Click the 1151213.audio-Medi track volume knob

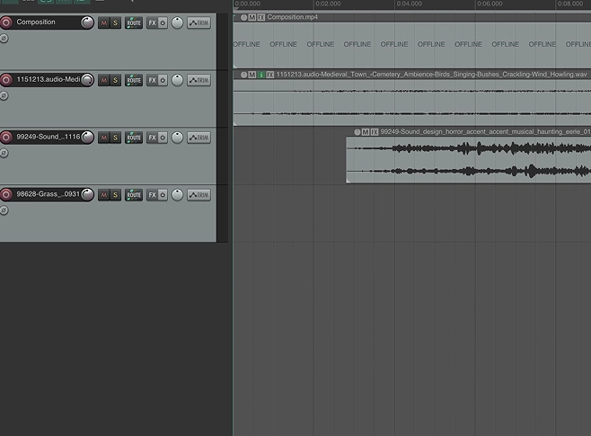point(87,80)
